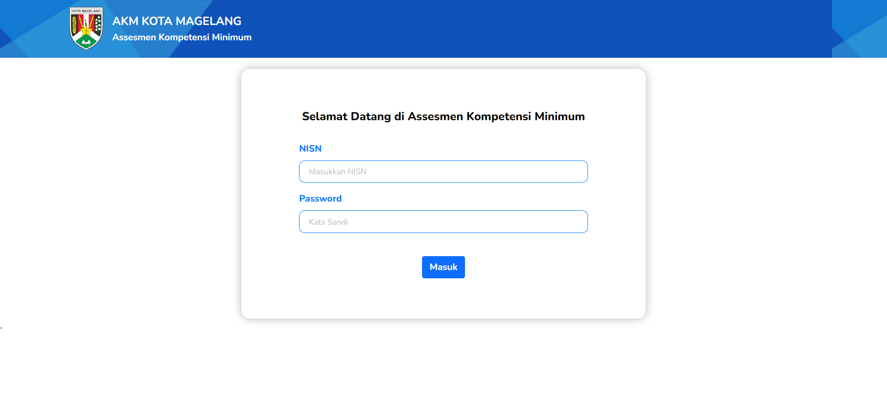Click the white page background below the login card
This screenshot has height=411, width=887.
click(x=443, y=365)
